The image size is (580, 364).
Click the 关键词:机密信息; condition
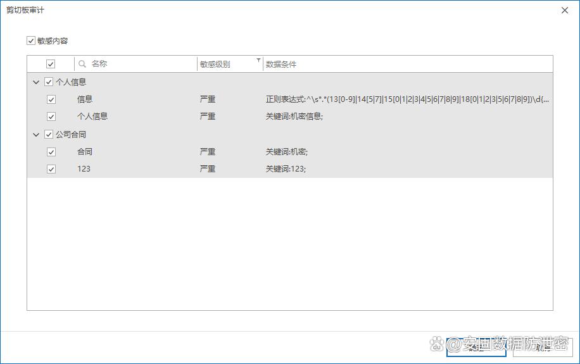point(294,116)
